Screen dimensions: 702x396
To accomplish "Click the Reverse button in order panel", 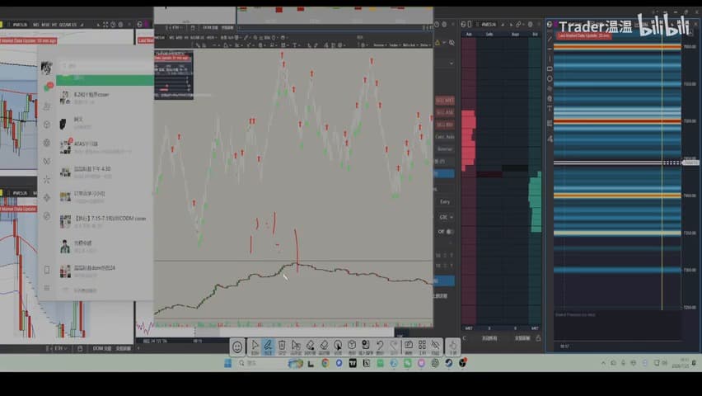I will click(x=445, y=148).
